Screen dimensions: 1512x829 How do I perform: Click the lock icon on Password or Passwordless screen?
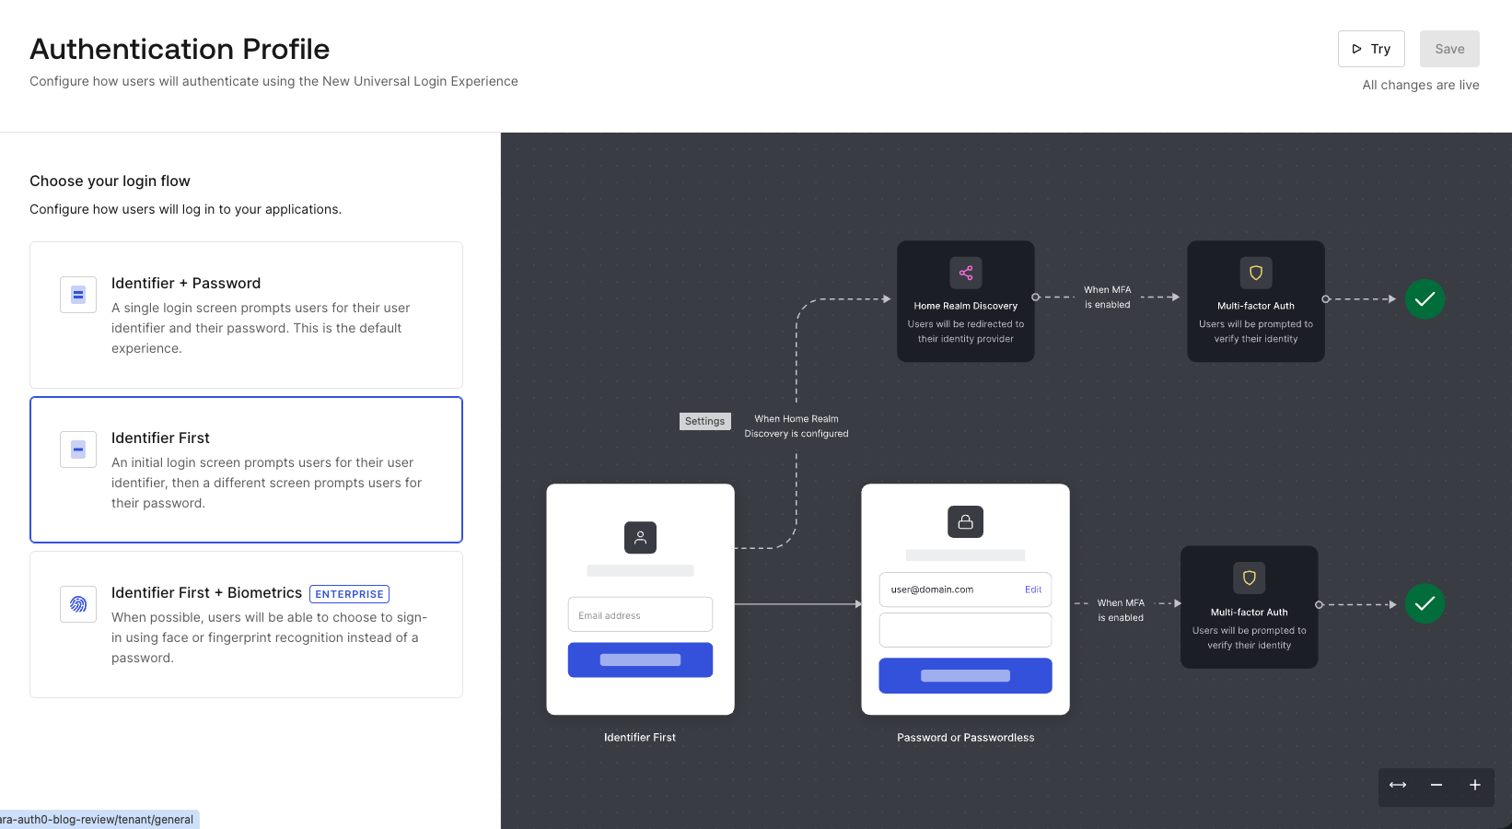965,521
